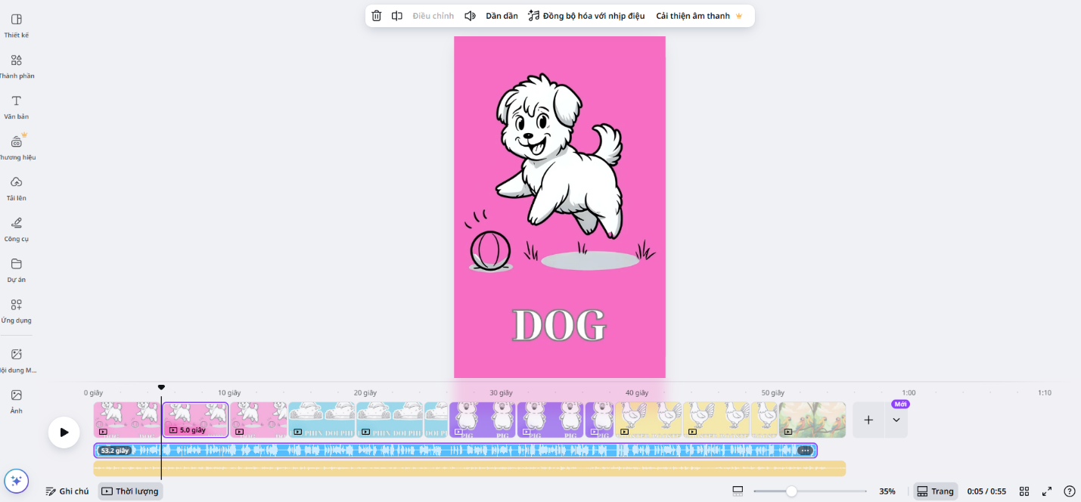
Task: Open the Tải lên uploads panel
Action: tap(17, 188)
